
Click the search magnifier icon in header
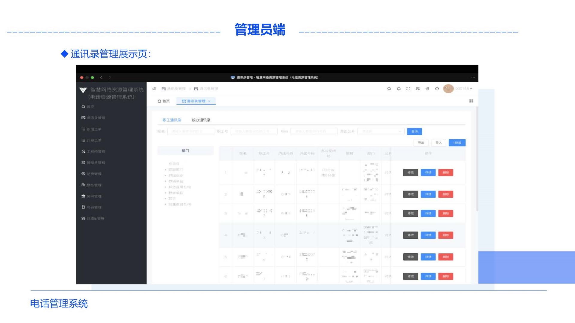[389, 89]
